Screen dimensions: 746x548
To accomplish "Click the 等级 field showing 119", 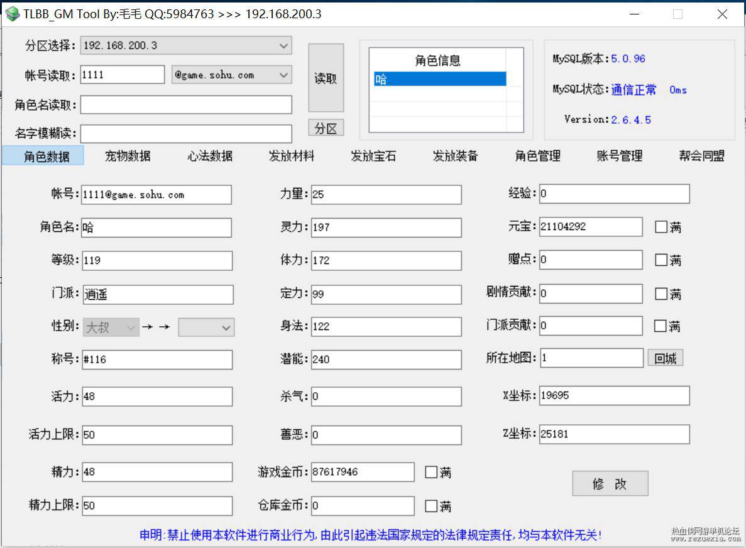I will (158, 261).
